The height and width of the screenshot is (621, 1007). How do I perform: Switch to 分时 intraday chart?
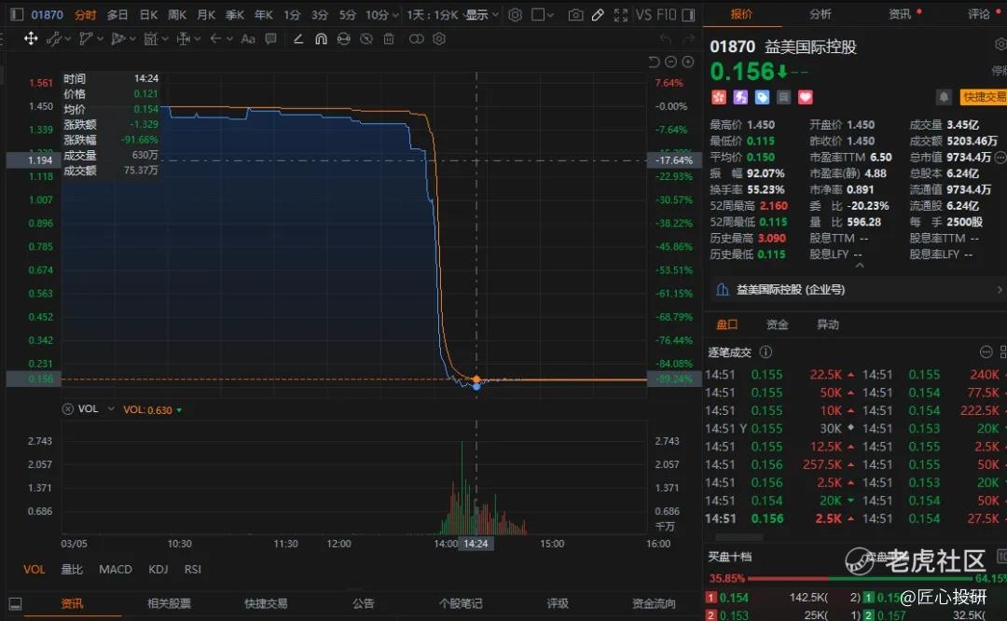(x=85, y=14)
